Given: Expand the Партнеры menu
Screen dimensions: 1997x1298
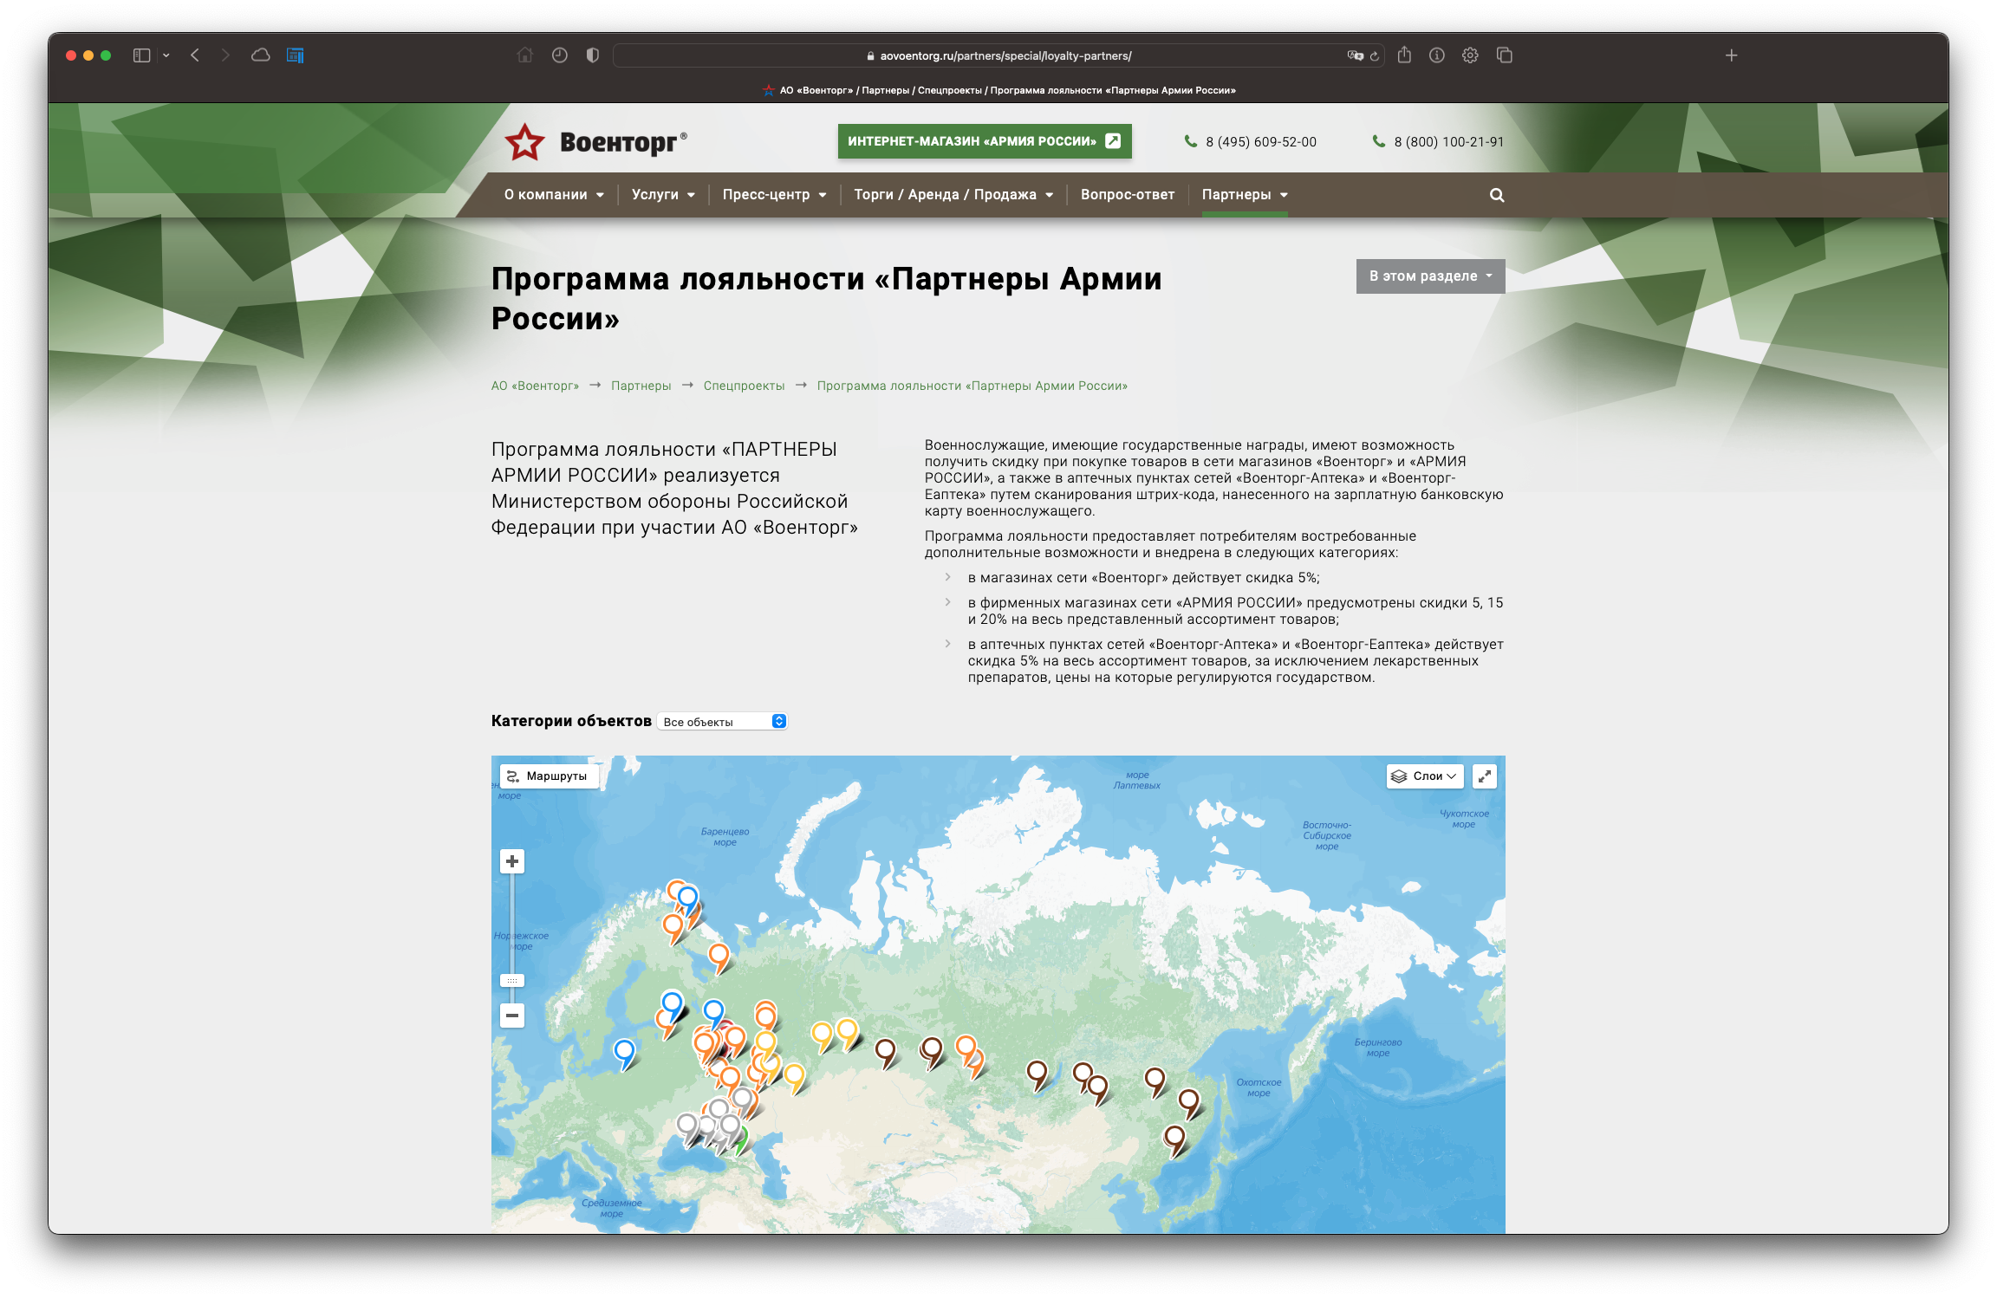Looking at the screenshot, I should coord(1245,195).
